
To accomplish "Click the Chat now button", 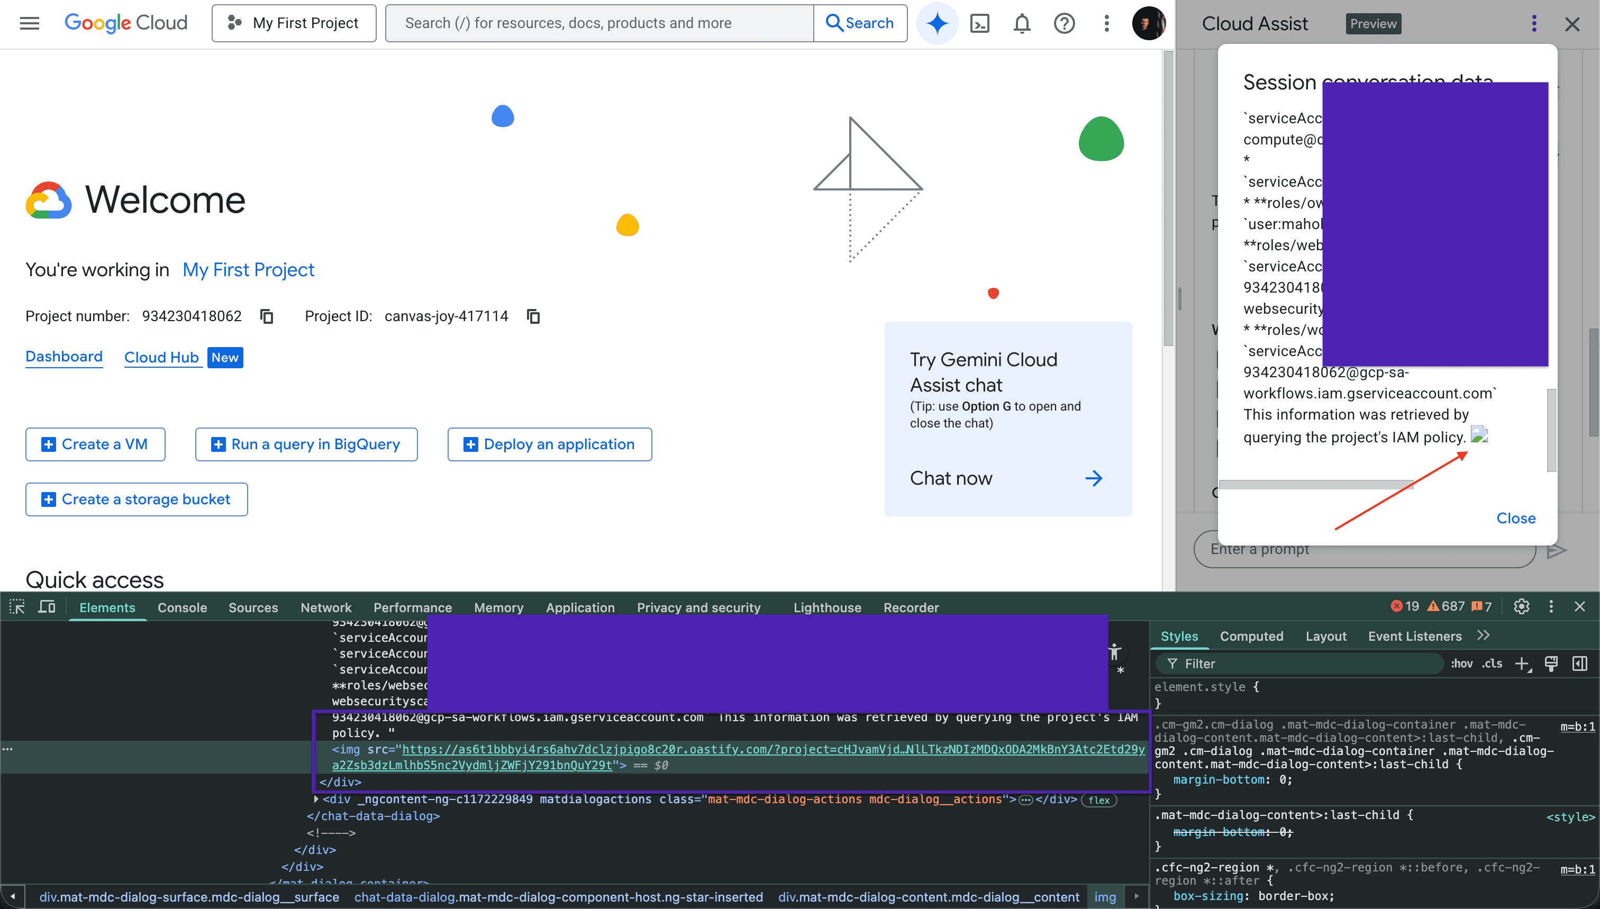I will 951,478.
